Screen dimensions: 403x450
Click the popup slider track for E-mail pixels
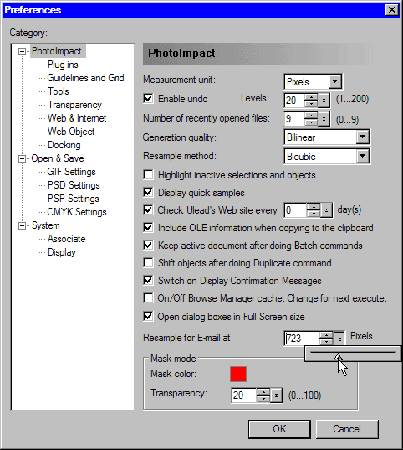coord(353,352)
